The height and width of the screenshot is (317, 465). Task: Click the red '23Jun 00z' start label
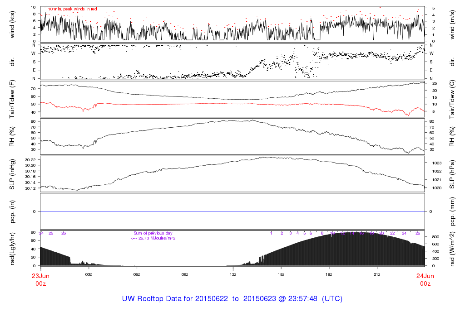[40, 279]
